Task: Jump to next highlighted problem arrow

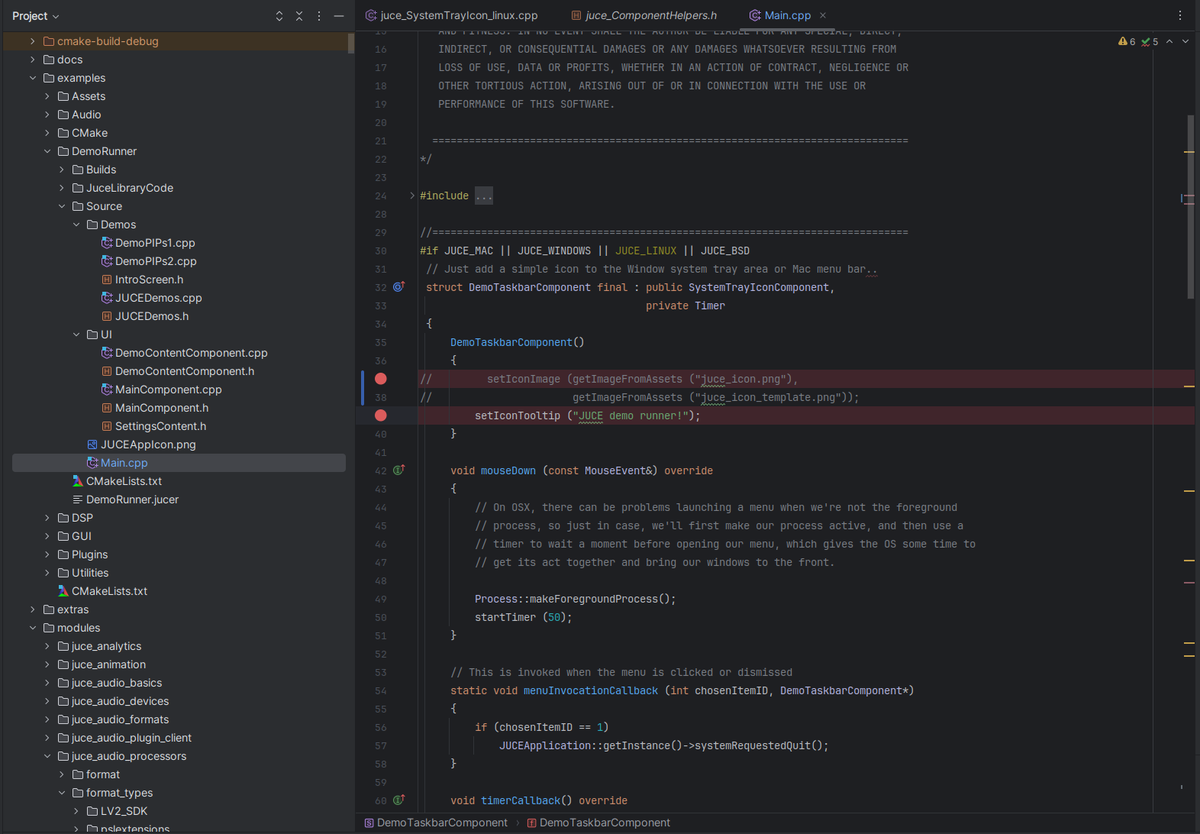Action: (1185, 41)
